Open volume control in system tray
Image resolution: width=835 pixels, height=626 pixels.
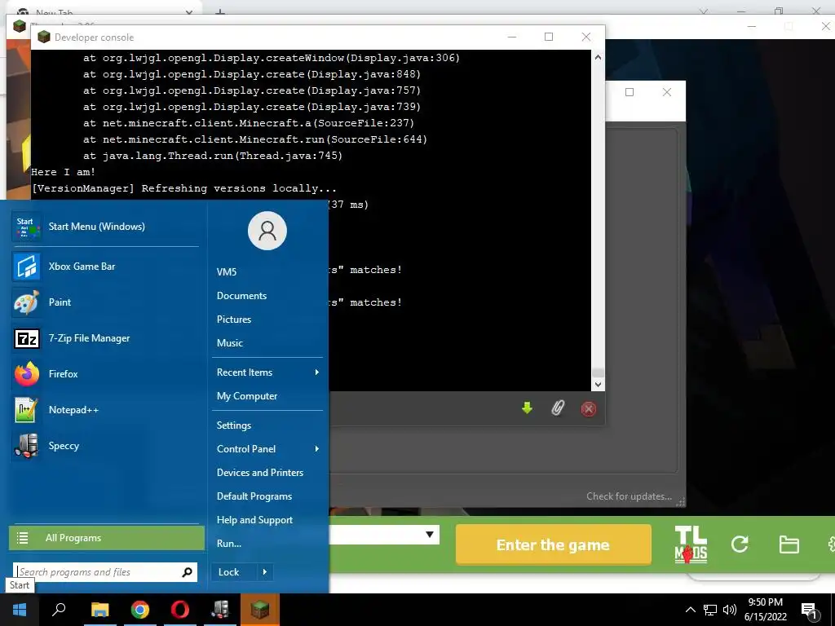730,610
